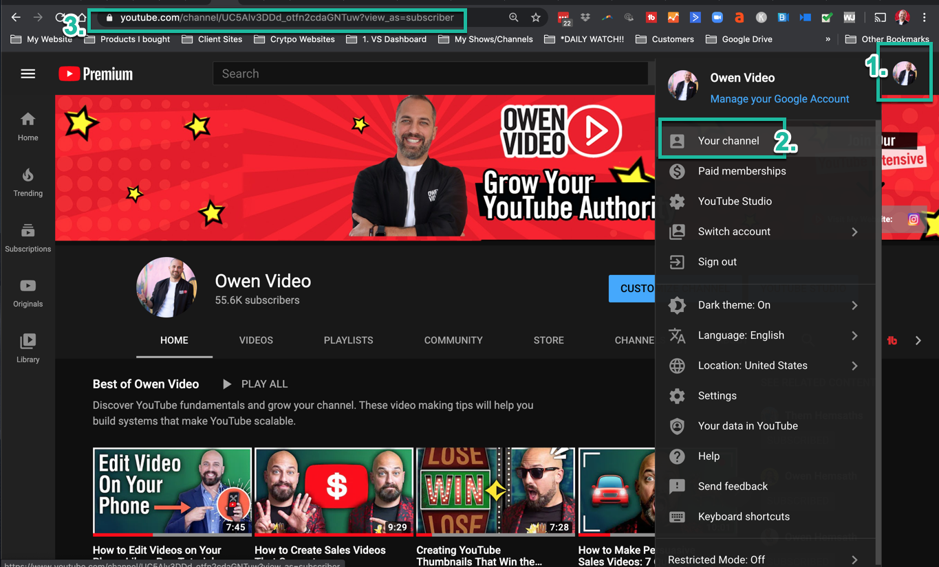Image resolution: width=939 pixels, height=567 pixels.
Task: Bookmark this page with the star icon
Action: pos(536,18)
